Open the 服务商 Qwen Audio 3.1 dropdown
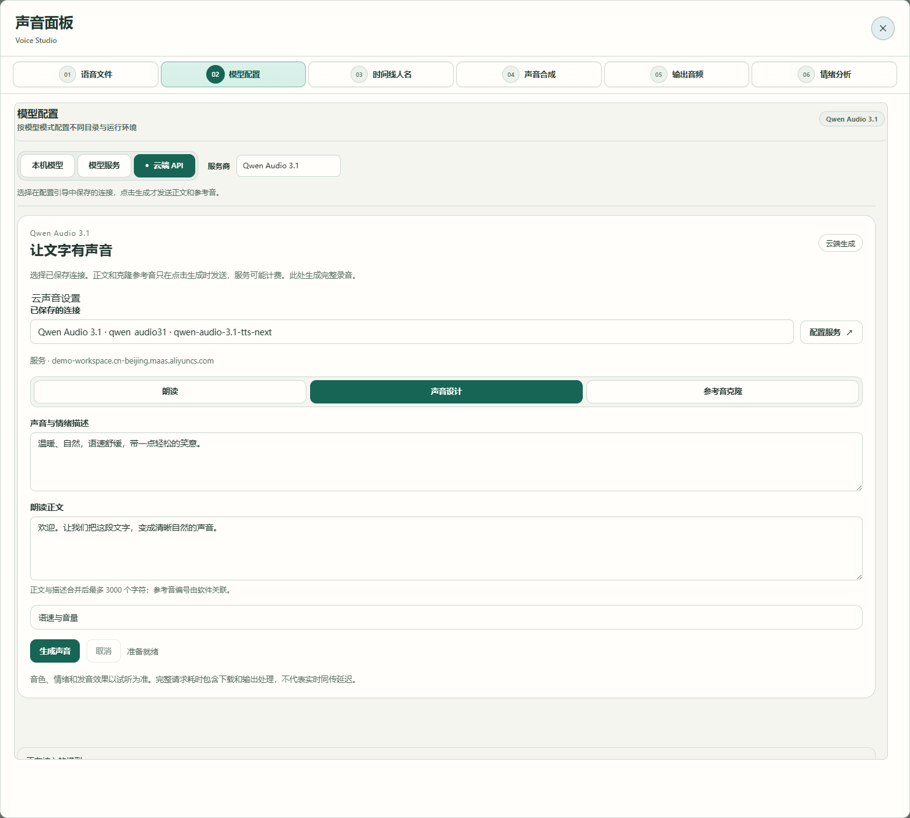The image size is (910, 818). 289,166
